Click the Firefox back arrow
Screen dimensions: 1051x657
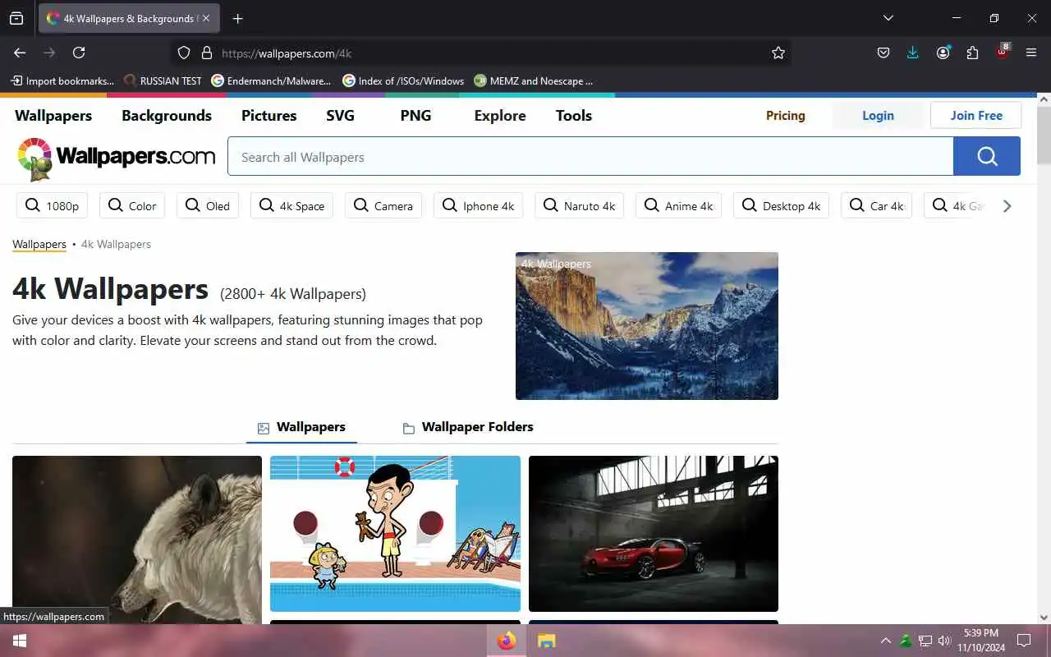(20, 53)
